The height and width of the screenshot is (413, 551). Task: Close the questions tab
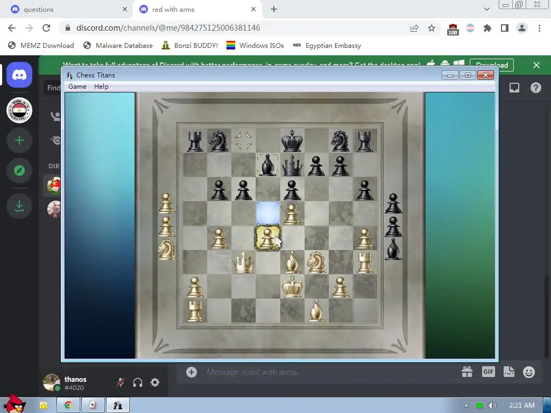click(x=125, y=10)
